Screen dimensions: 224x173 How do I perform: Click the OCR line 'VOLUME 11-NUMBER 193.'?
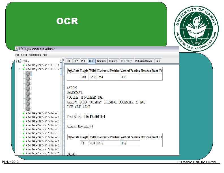pyautogui.click(x=85, y=97)
